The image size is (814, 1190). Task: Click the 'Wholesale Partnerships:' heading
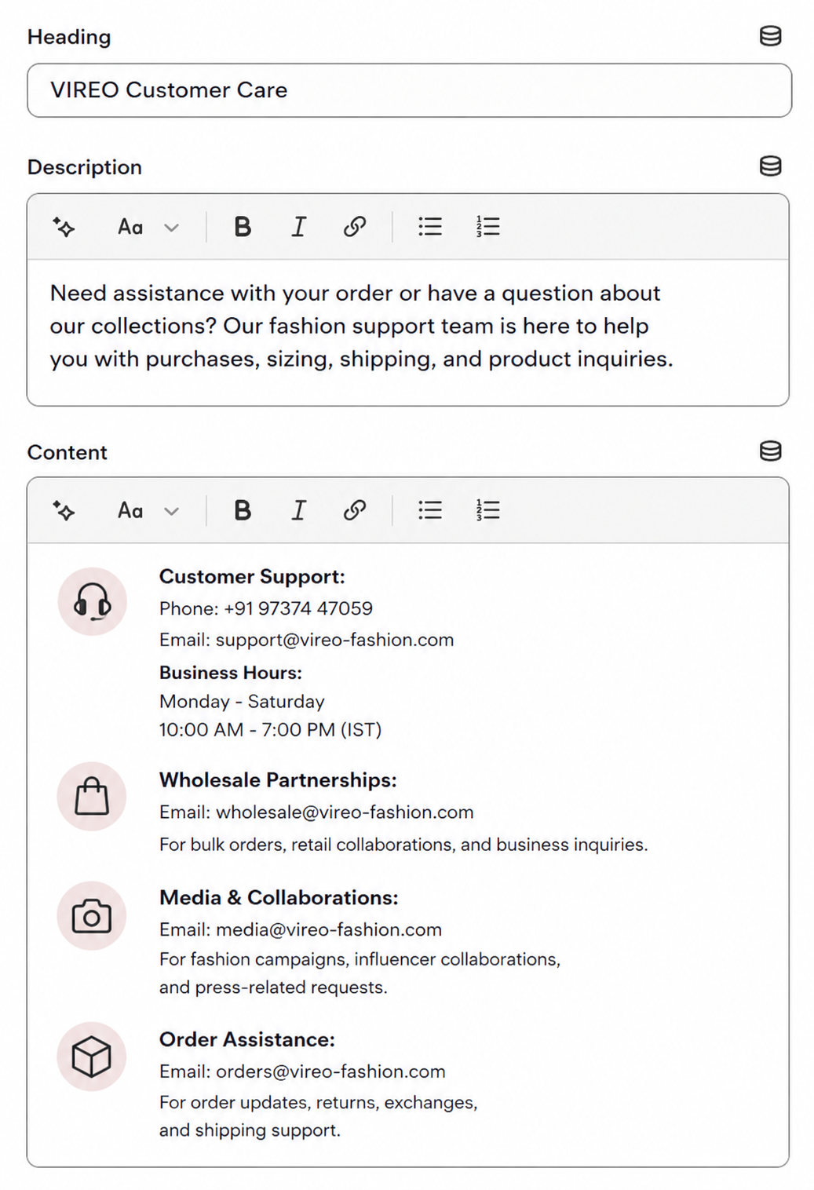pyautogui.click(x=278, y=780)
